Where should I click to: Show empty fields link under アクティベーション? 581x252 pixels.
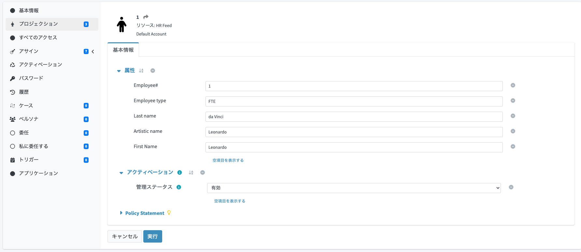pos(230,201)
